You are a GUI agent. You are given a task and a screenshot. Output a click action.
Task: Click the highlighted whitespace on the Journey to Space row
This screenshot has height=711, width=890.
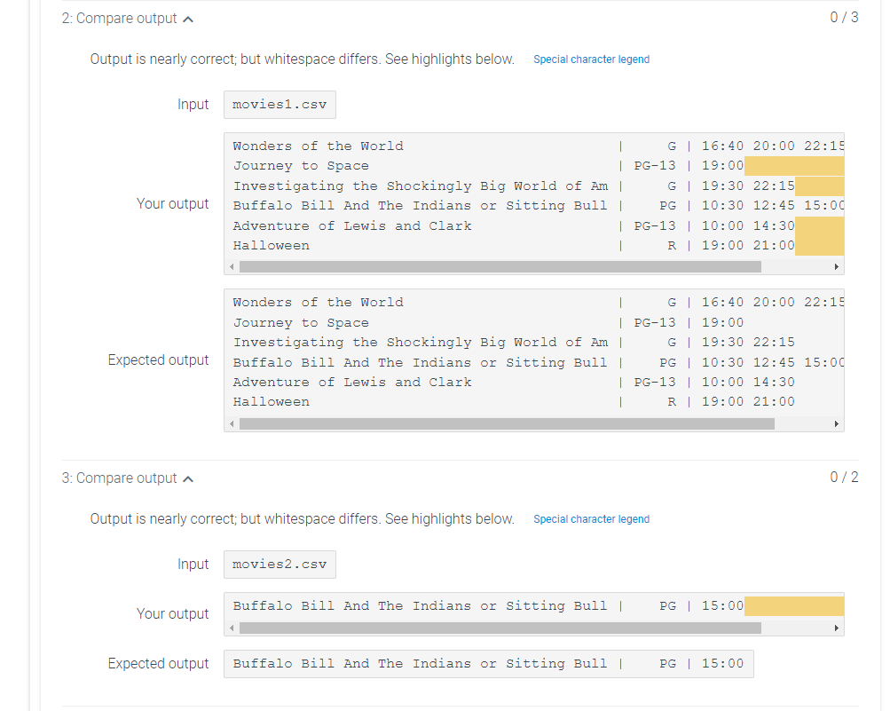tap(793, 166)
